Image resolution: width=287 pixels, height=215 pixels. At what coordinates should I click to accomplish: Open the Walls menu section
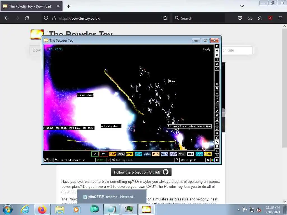217,84
